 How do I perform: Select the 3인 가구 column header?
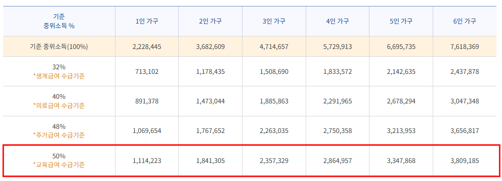coord(274,21)
